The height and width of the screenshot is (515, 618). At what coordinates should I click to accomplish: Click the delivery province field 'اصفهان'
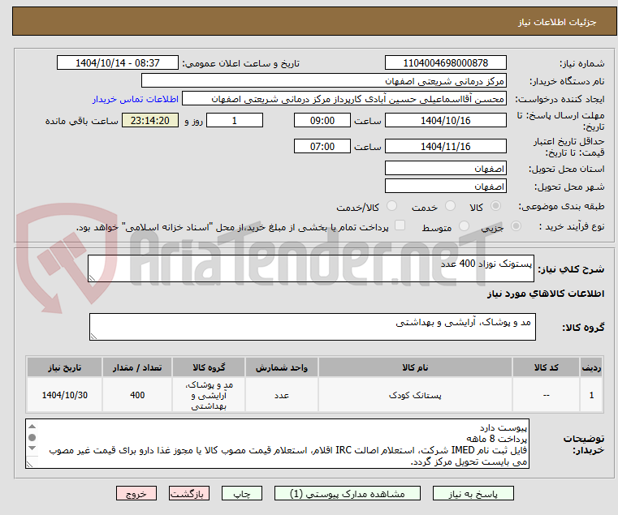click(x=446, y=168)
